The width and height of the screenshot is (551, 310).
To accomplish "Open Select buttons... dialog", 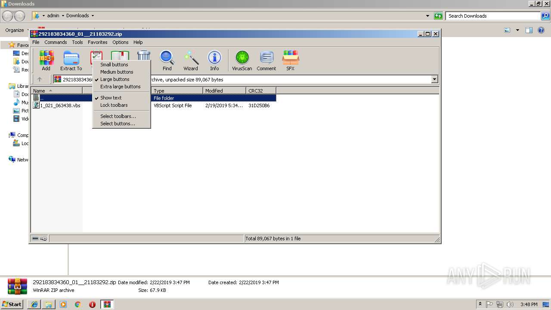I will (x=122, y=124).
